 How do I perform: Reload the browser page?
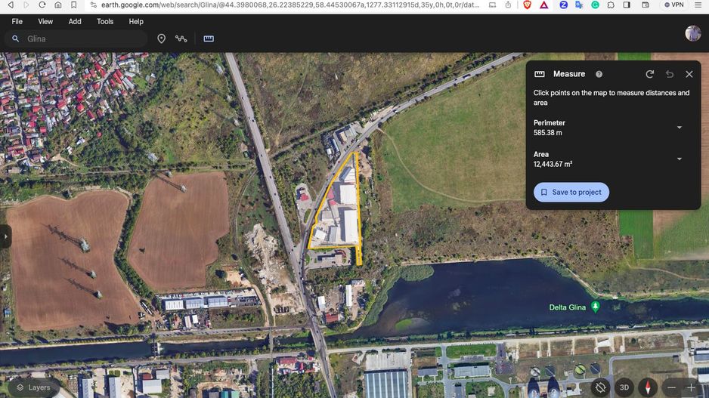[x=42, y=5]
